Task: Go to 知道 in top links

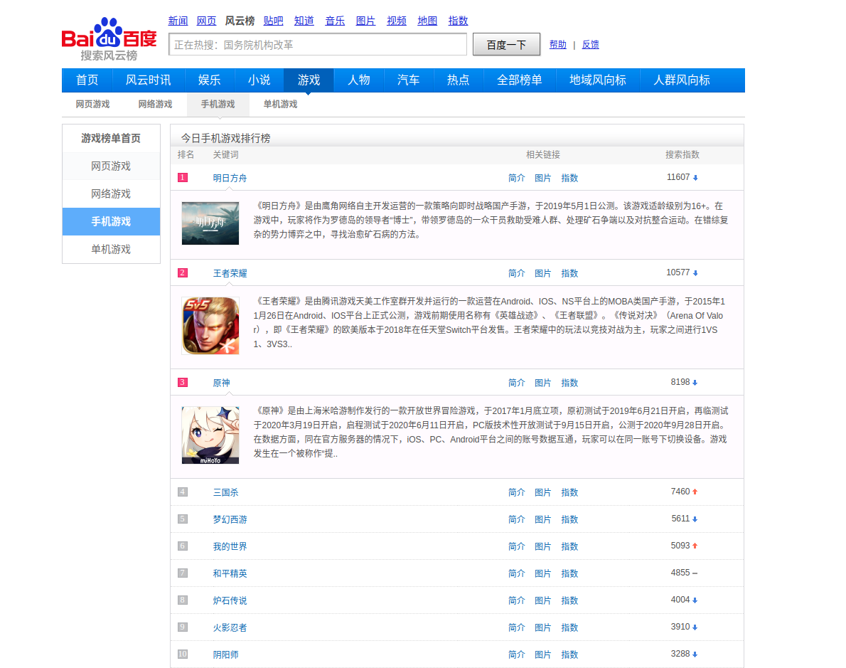Action: tap(304, 21)
